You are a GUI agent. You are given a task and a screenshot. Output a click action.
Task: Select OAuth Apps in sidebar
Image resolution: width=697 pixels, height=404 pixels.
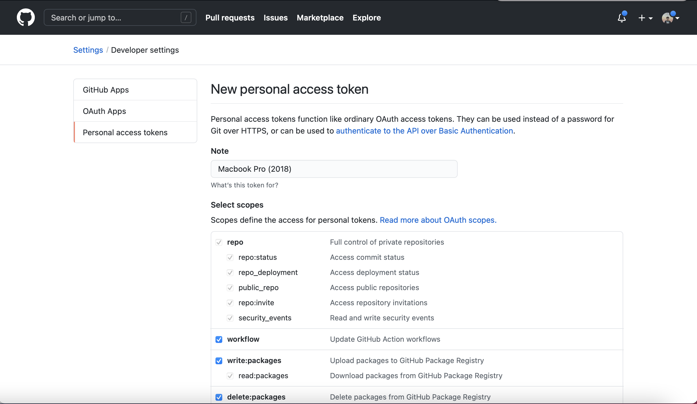(x=104, y=111)
